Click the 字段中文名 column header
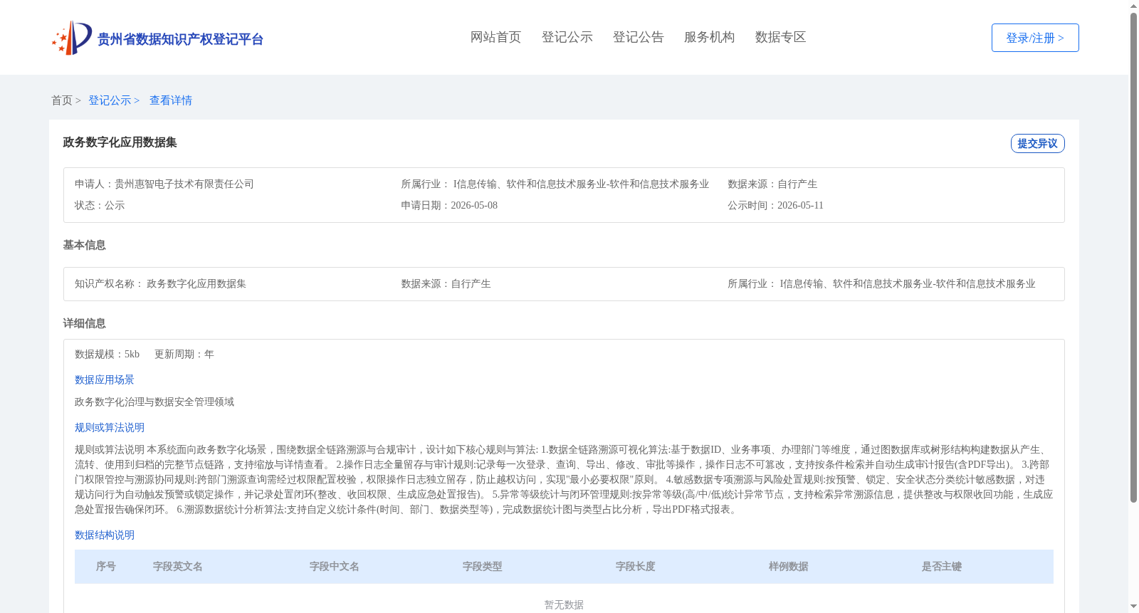The image size is (1139, 613). [335, 567]
